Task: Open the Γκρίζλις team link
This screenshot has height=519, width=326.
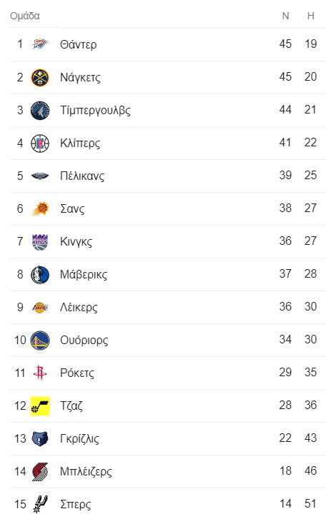Action: point(79,438)
